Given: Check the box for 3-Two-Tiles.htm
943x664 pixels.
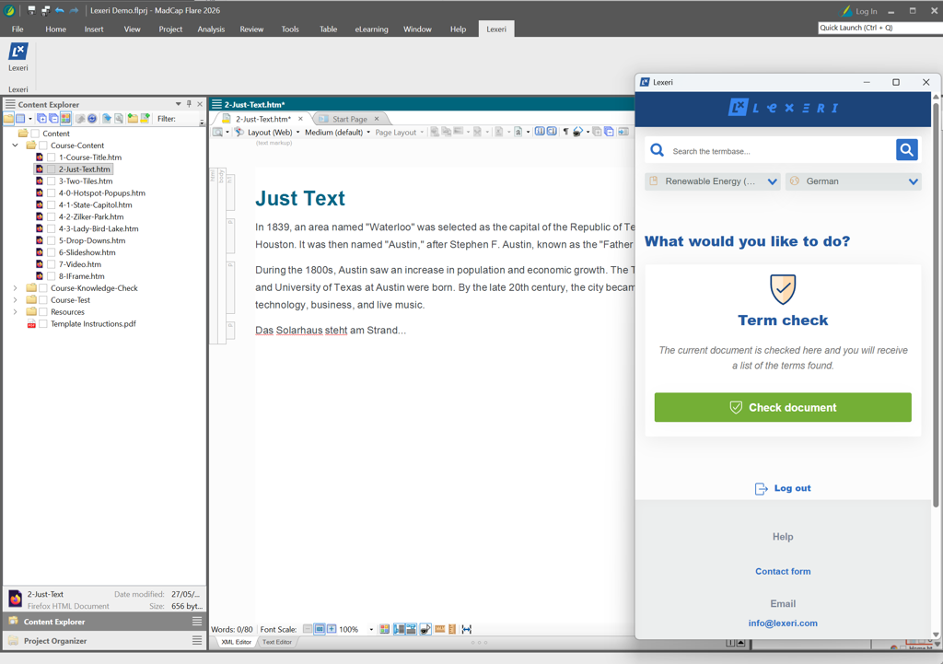Looking at the screenshot, I should click(52, 181).
